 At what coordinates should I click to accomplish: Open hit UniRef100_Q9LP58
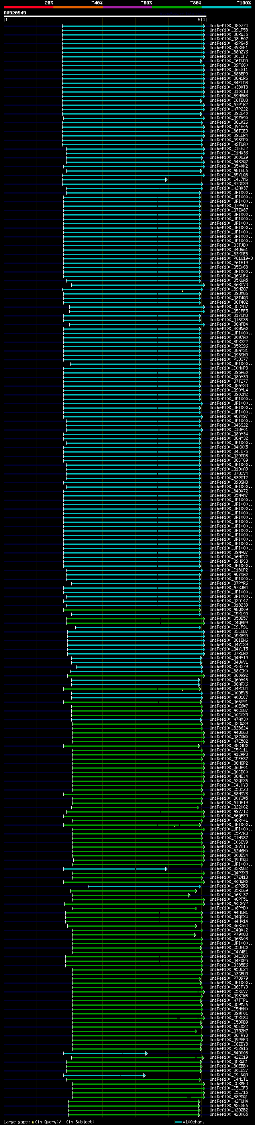(229, 30)
